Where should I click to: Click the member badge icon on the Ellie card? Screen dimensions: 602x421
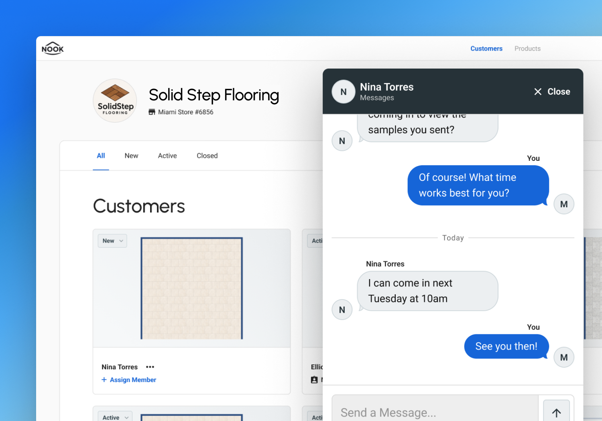pyautogui.click(x=314, y=380)
